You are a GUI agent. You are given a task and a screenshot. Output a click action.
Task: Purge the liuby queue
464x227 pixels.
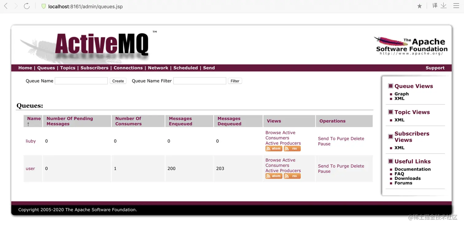[343, 139]
